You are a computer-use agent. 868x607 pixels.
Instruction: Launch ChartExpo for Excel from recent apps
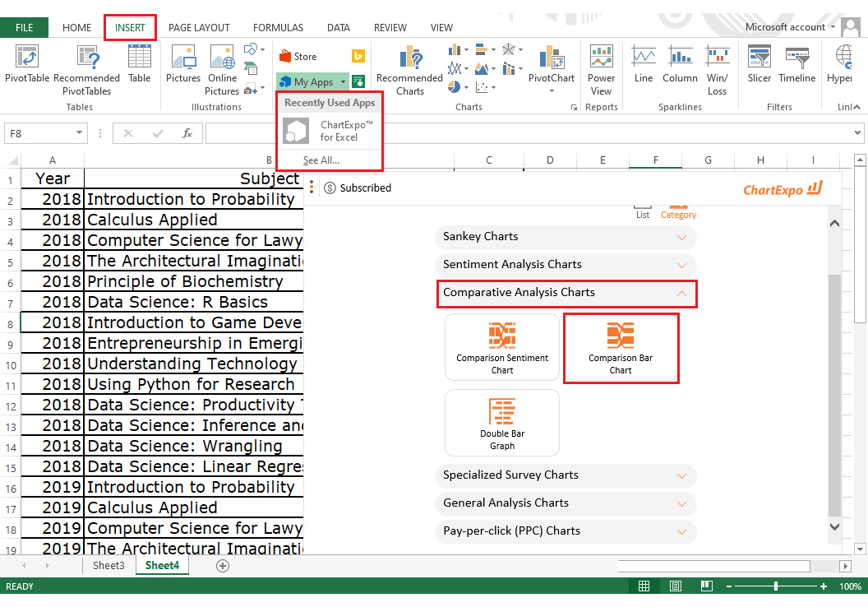tap(329, 131)
